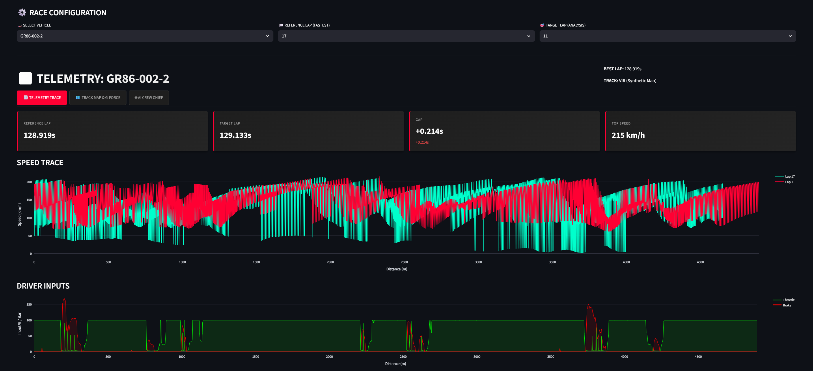Screen dimensions: 813x371
Task: Click the robot icon on AI Crew Chief tab
Action: pyautogui.click(x=136, y=98)
